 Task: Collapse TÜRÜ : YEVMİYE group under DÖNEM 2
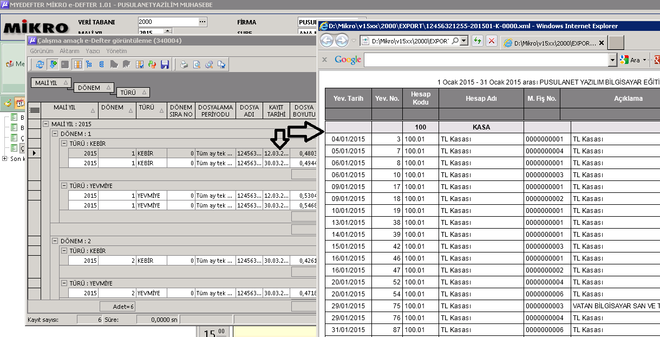[x=64, y=283]
